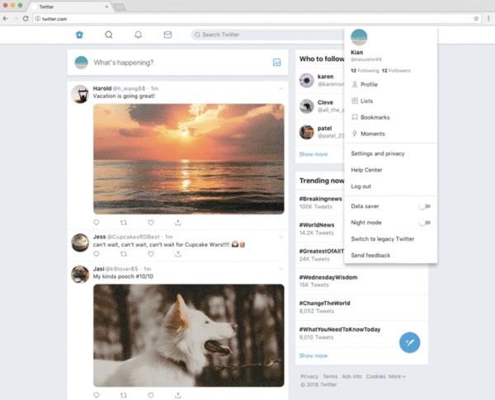Share Jess's Cupcake Wars tweet

(178, 254)
